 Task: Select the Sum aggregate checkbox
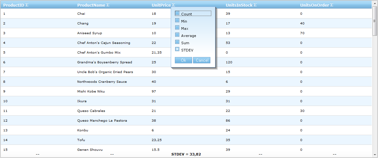click(x=177, y=42)
